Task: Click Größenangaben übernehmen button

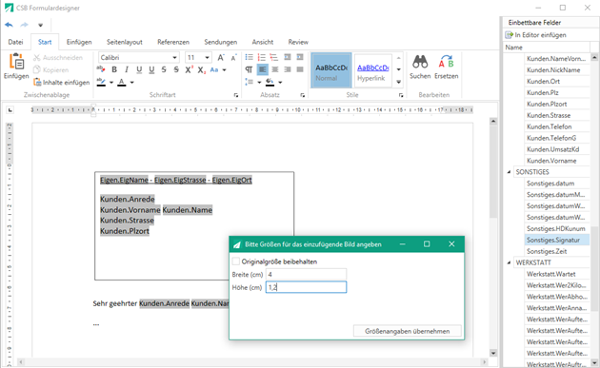Action: [408, 331]
